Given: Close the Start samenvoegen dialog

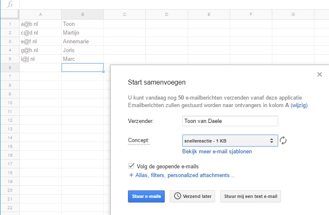Looking at the screenshot, I should click(319, 75).
